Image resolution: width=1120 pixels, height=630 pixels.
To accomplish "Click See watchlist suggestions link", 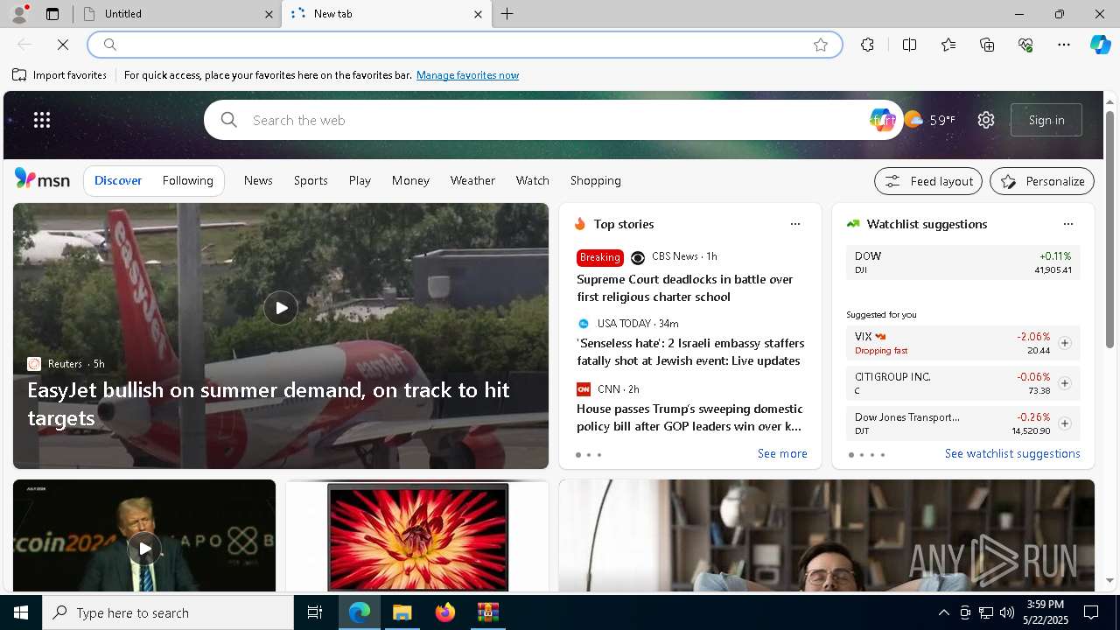I will (1012, 453).
